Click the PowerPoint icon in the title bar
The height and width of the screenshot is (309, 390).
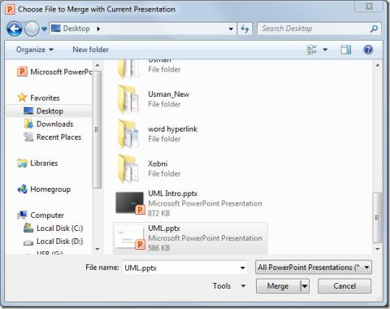coord(10,10)
